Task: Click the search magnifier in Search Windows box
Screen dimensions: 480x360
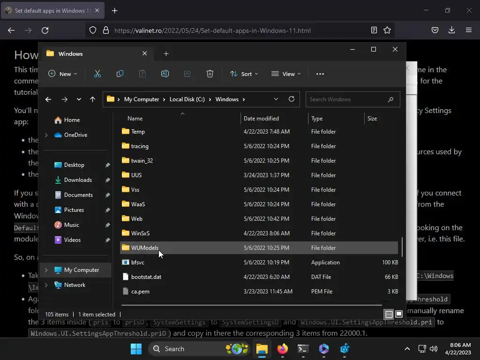Action: (x=390, y=99)
